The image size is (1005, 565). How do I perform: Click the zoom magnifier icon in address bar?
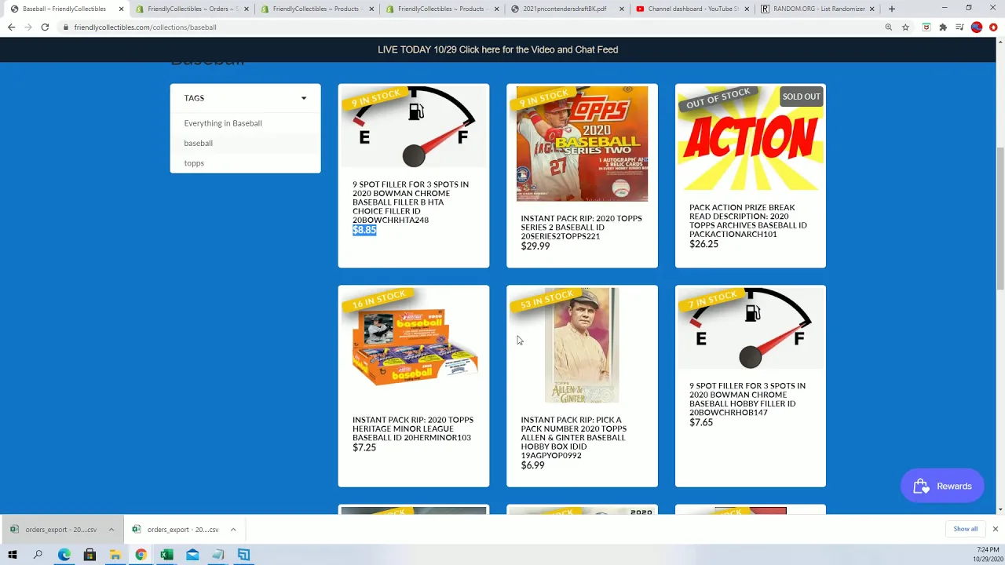click(x=889, y=27)
